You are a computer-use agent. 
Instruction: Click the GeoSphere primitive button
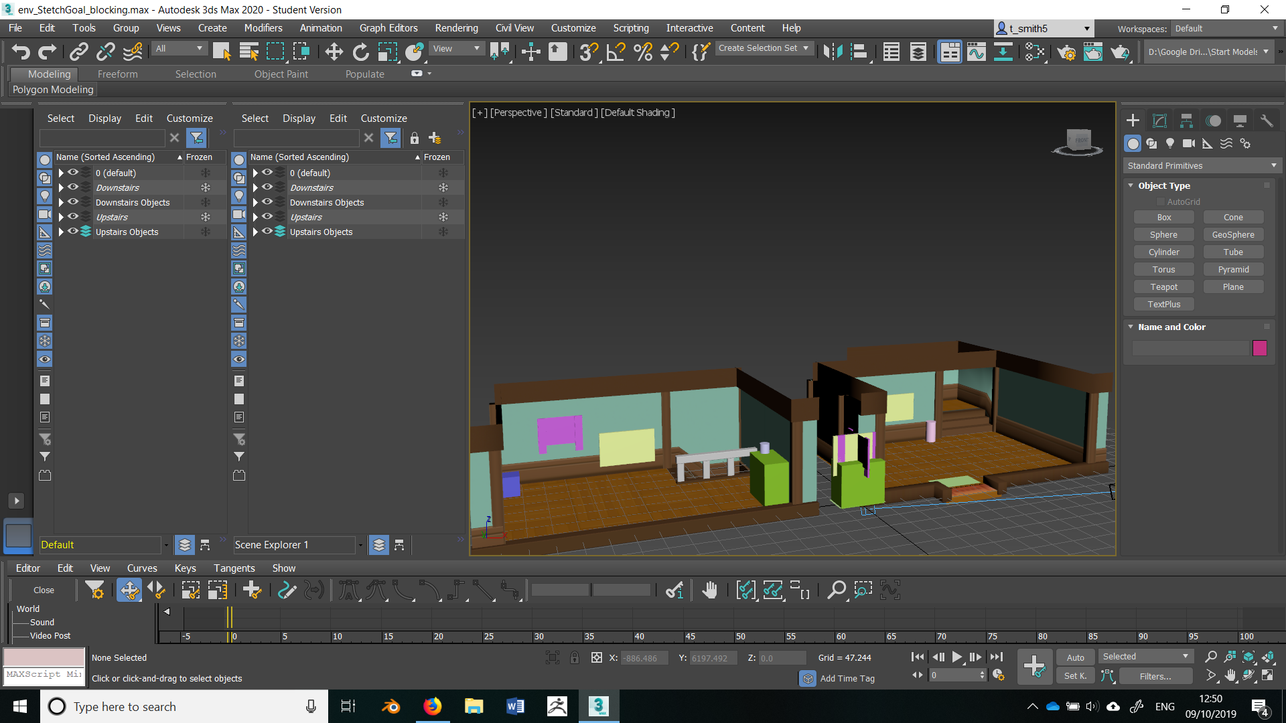[1233, 234]
